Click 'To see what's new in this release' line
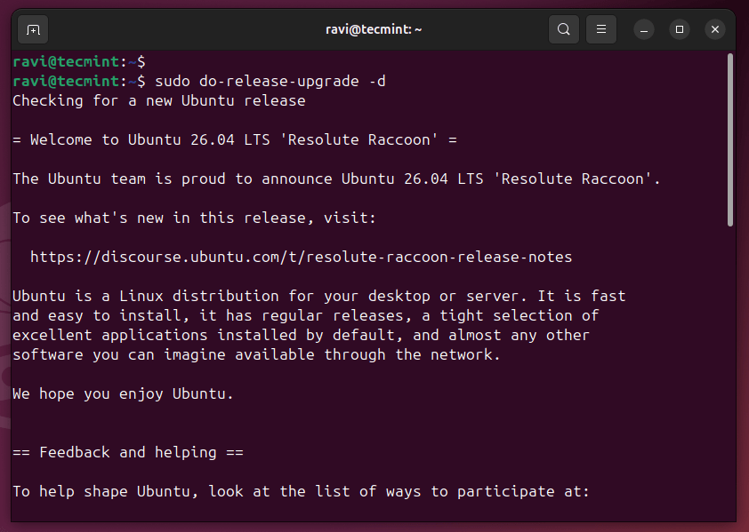This screenshot has height=532, width=749. click(x=195, y=218)
